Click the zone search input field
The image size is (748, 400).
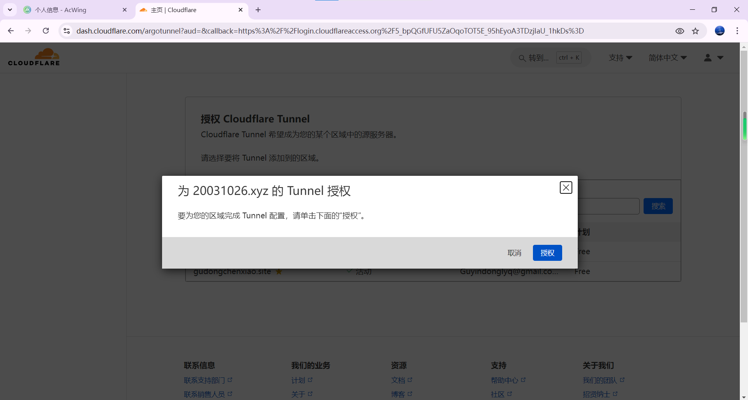[609, 206]
